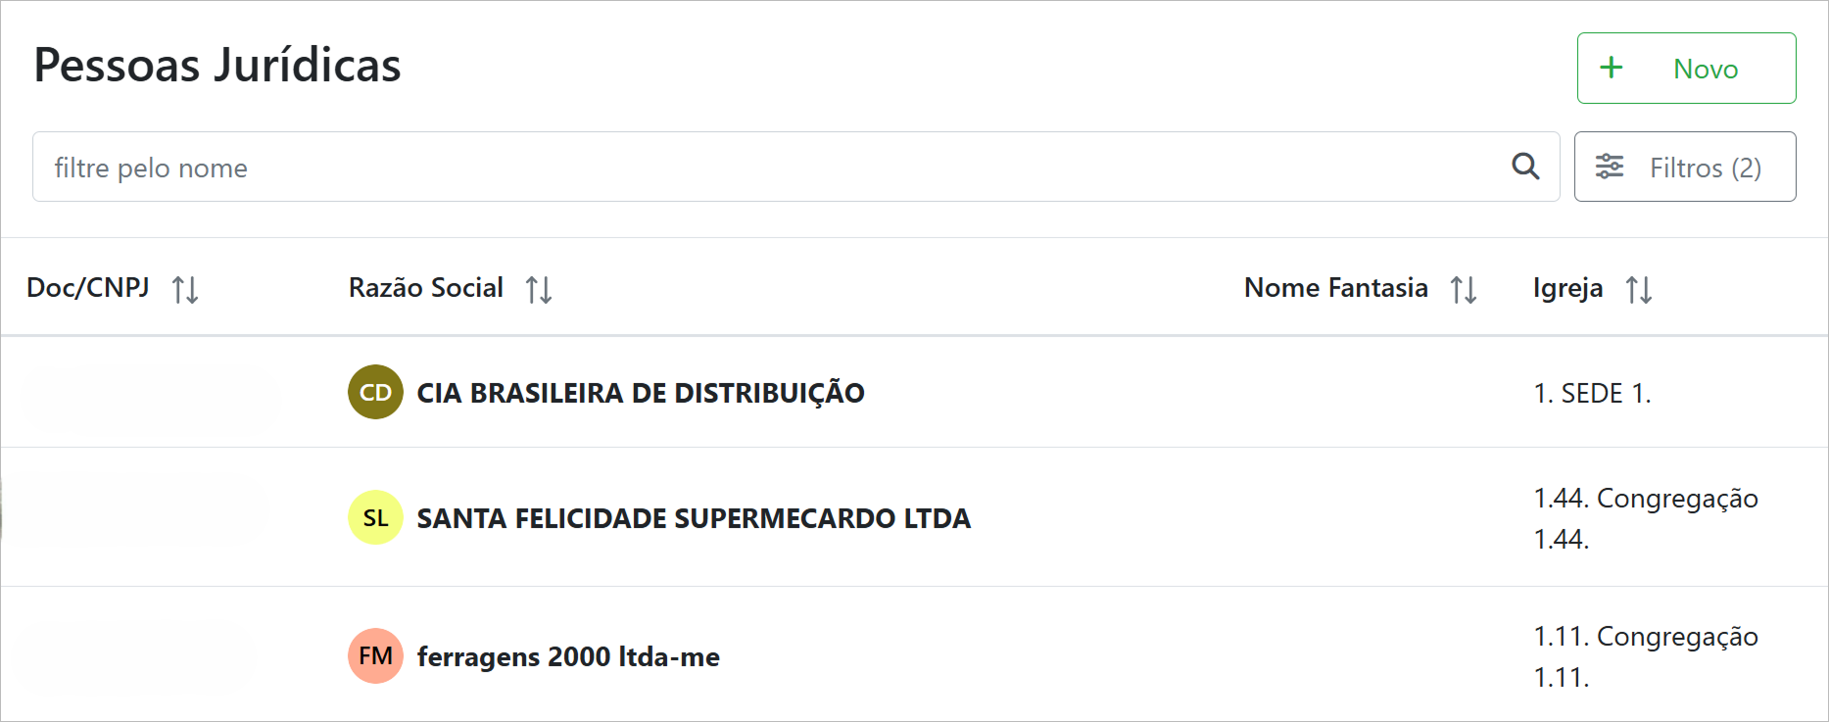Select the '1. SEDE 1.' church cell
This screenshot has width=1829, height=722.
pos(1592,393)
